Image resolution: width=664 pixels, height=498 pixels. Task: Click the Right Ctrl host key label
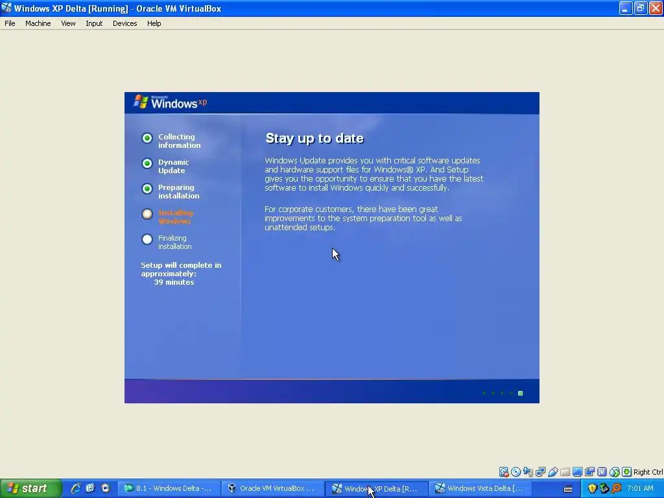pyautogui.click(x=648, y=472)
